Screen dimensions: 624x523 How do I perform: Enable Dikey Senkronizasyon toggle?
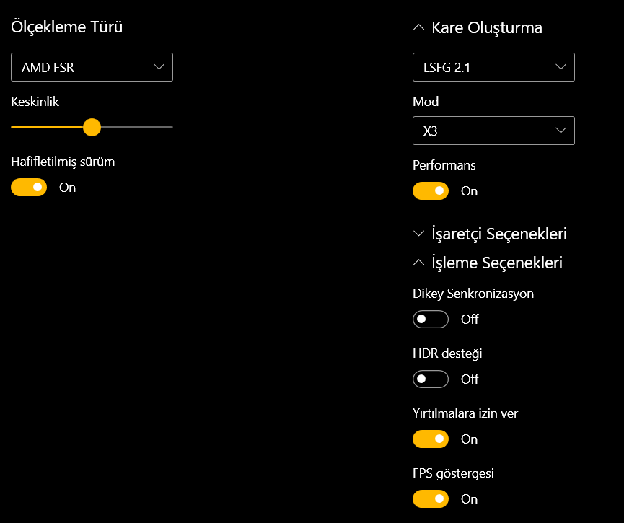point(431,319)
